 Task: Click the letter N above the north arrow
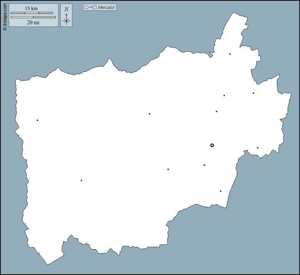pyautogui.click(x=66, y=9)
